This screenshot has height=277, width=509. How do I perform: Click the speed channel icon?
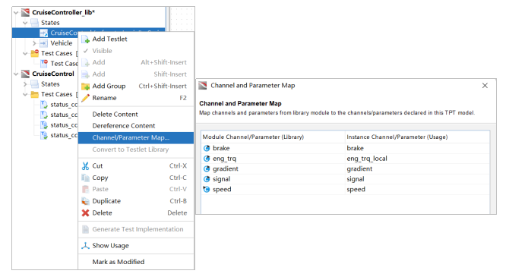coord(207,189)
